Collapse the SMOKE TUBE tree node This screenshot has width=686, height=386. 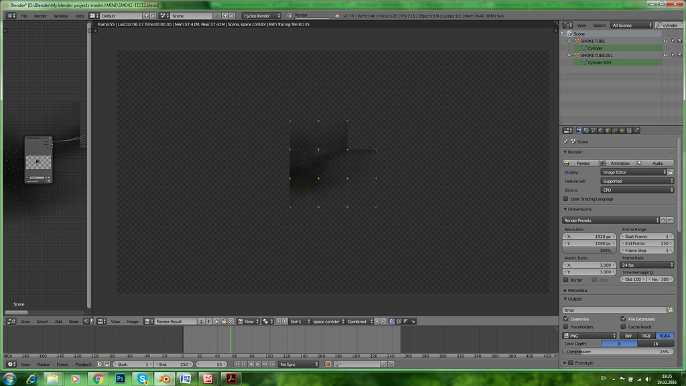pyautogui.click(x=569, y=41)
